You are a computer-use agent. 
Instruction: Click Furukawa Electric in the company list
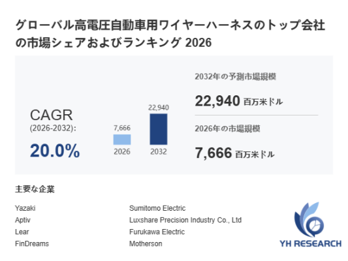[x=157, y=232]
